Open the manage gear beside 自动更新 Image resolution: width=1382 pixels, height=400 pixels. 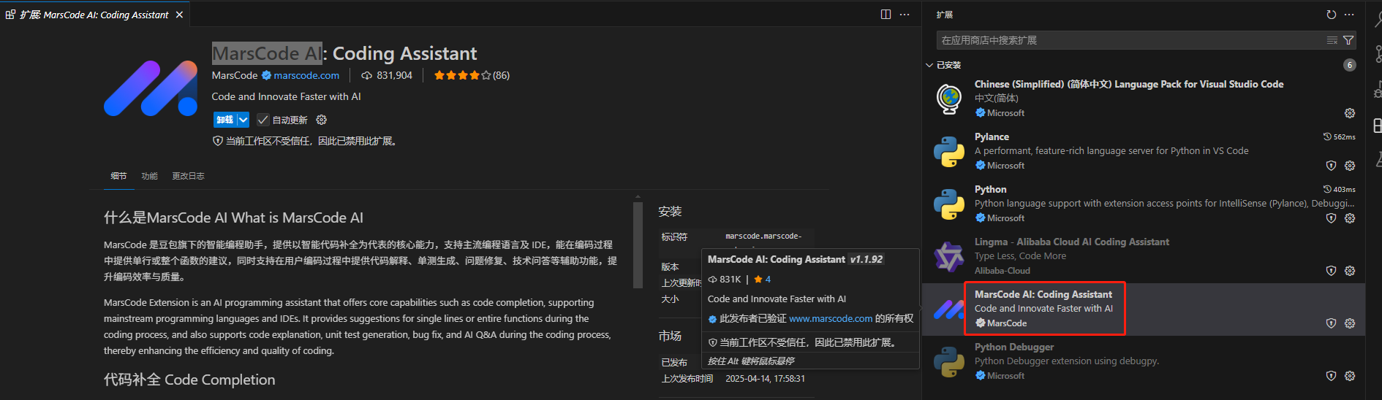321,120
